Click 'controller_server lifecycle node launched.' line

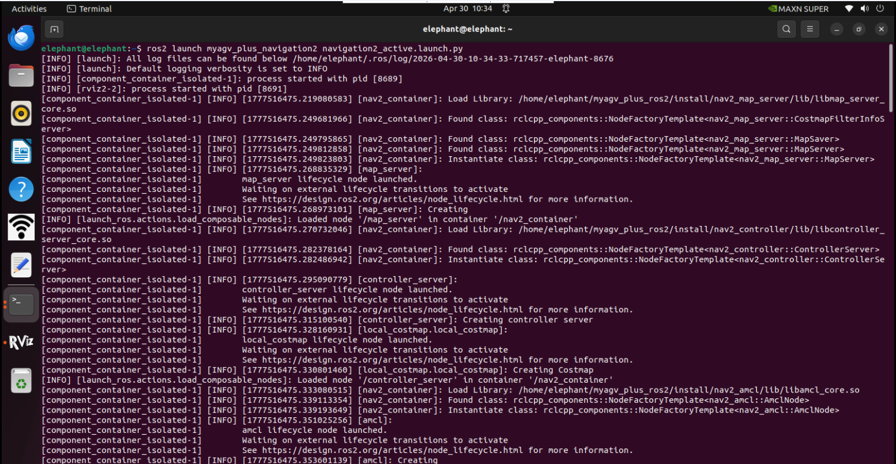click(347, 290)
